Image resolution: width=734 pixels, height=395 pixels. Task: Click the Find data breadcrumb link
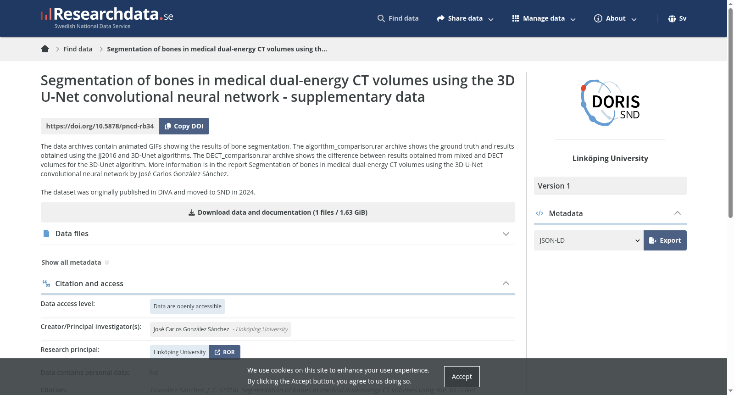[78, 49]
